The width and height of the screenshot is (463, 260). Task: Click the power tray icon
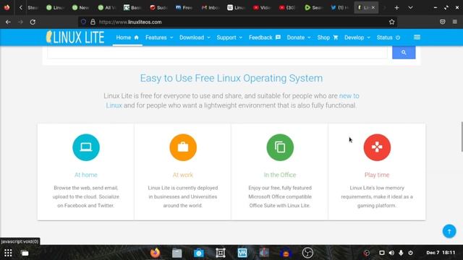pos(410,253)
